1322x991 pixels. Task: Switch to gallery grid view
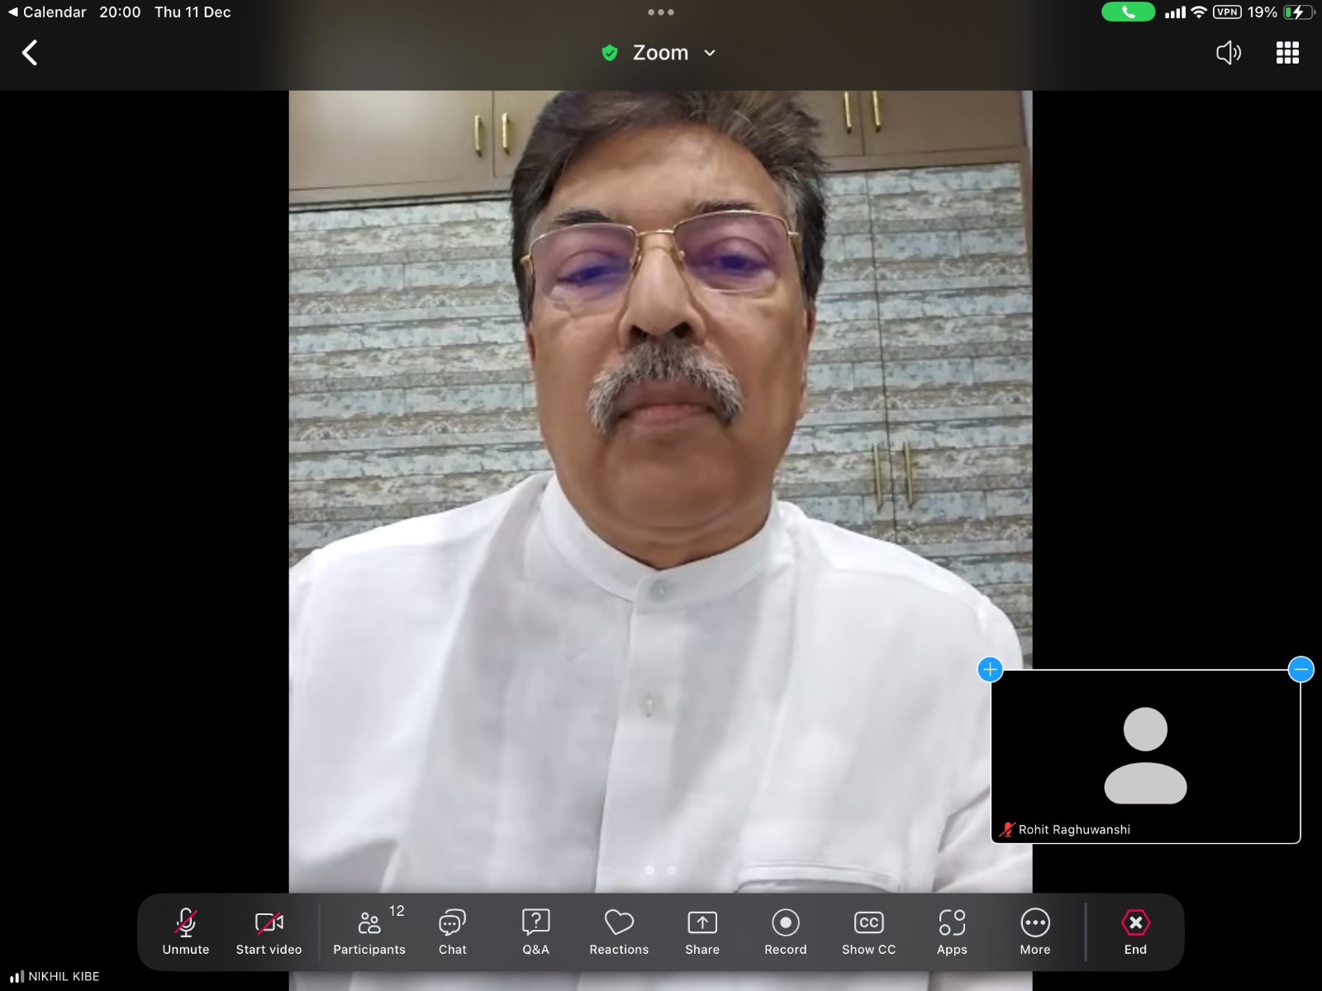(1287, 53)
